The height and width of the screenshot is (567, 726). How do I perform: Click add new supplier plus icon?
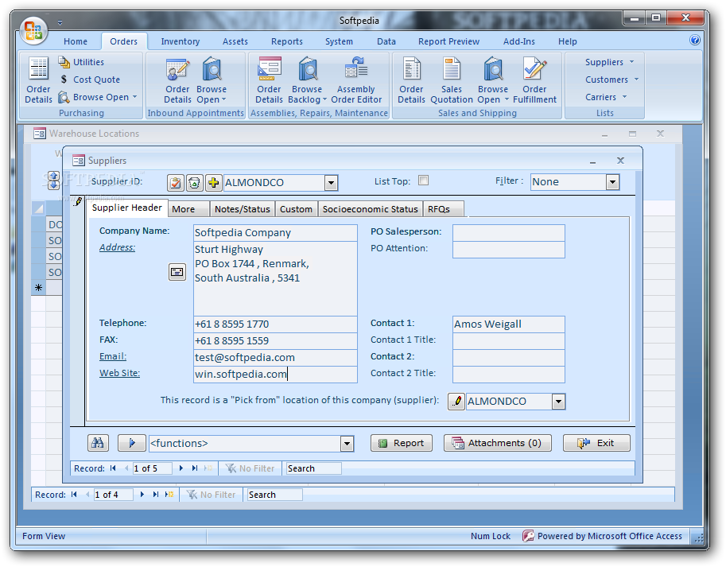click(213, 183)
